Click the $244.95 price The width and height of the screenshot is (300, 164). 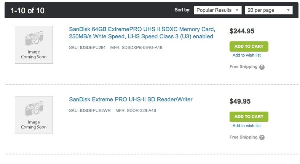pos(242,31)
